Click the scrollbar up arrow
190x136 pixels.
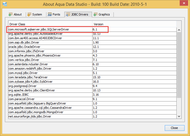point(179,30)
